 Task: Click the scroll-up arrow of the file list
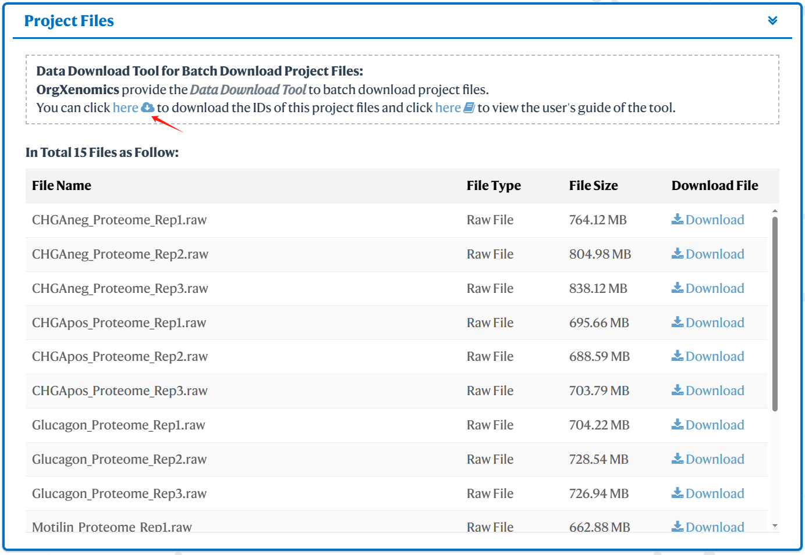(x=775, y=211)
